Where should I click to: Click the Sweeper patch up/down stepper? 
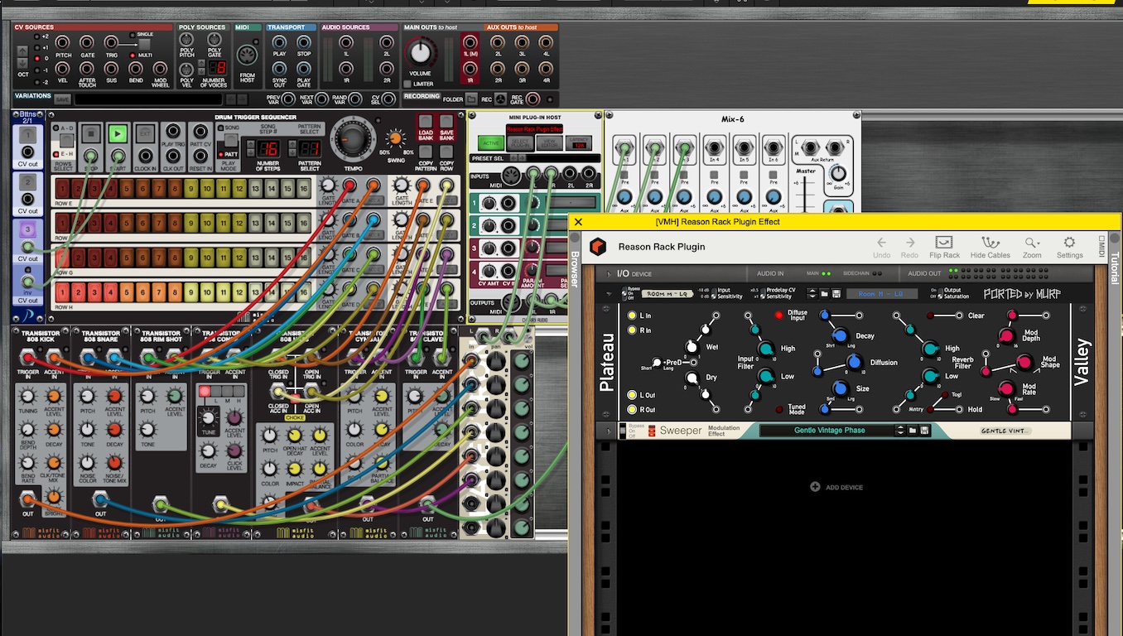(900, 431)
